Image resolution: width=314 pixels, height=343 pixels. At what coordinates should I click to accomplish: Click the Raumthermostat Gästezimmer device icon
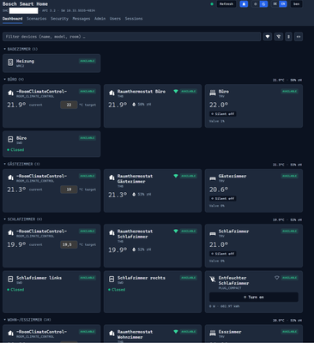pyautogui.click(x=112, y=178)
